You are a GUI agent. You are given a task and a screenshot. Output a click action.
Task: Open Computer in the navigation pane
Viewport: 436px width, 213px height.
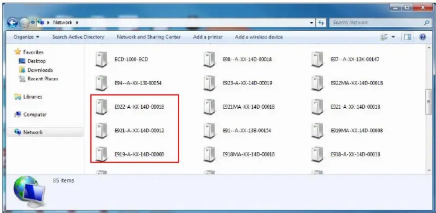coord(34,115)
